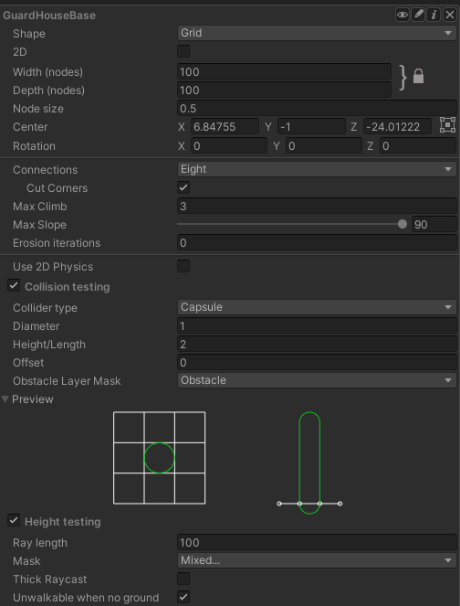
Task: Uncheck Unwalkable when no ground
Action: tap(183, 597)
